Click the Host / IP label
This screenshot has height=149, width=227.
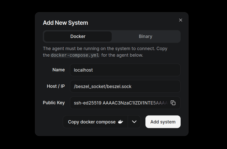(56, 86)
